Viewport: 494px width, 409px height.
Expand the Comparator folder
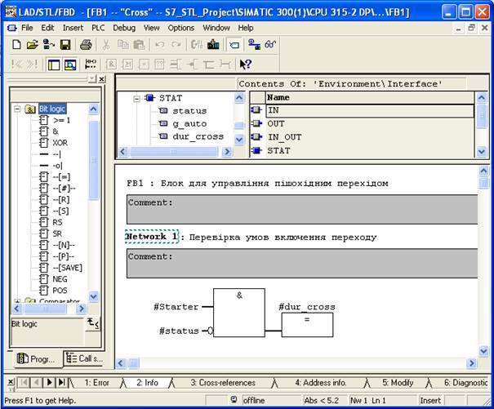[17, 301]
